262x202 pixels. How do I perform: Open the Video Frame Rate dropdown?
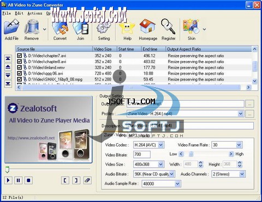pos(239,145)
